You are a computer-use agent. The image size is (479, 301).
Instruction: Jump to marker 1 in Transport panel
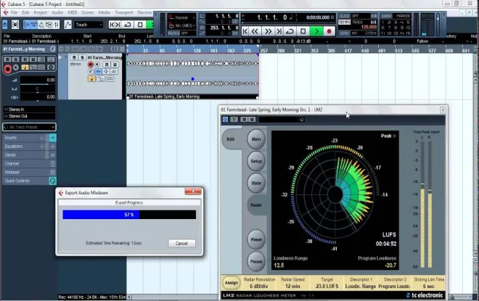tap(383, 22)
